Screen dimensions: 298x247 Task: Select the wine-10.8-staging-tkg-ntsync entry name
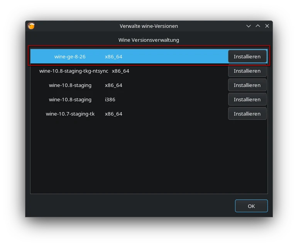[x=74, y=71]
